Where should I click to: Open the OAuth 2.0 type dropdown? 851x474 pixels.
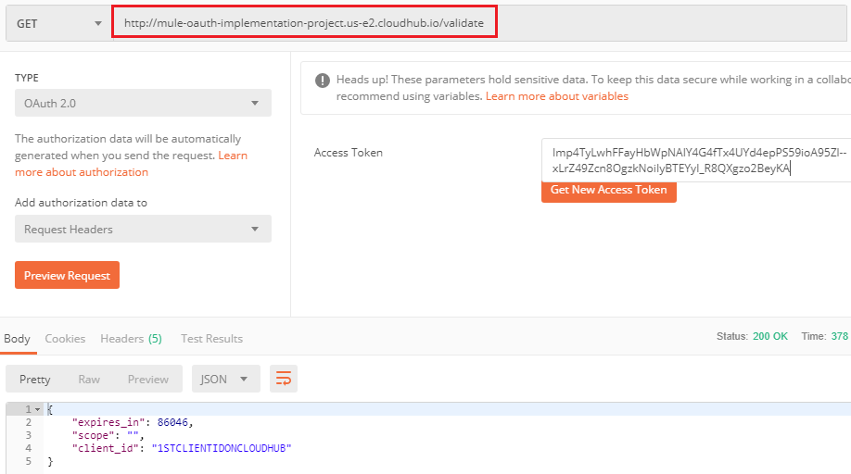143,103
